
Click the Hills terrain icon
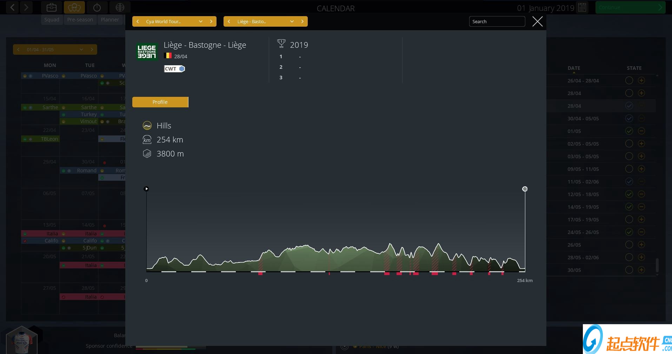147,126
